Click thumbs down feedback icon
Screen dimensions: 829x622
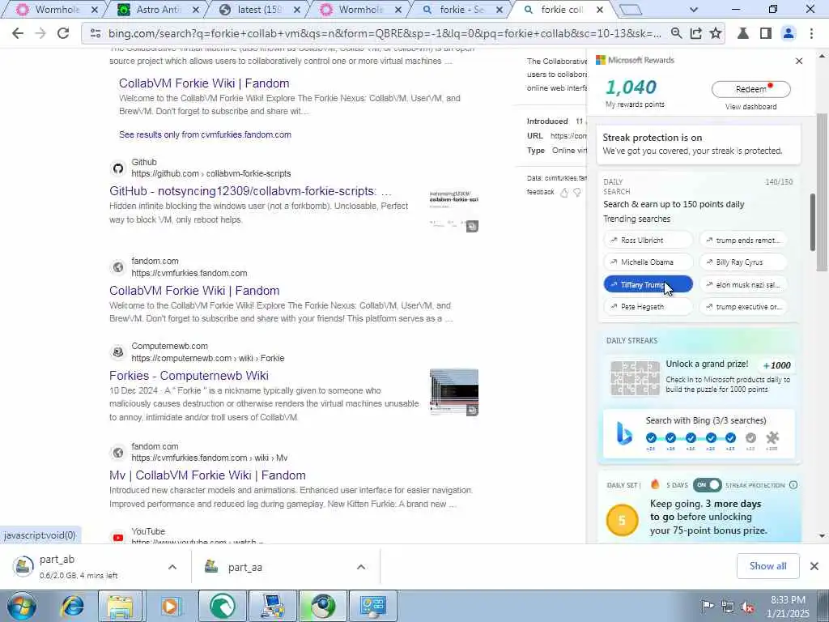click(x=577, y=193)
